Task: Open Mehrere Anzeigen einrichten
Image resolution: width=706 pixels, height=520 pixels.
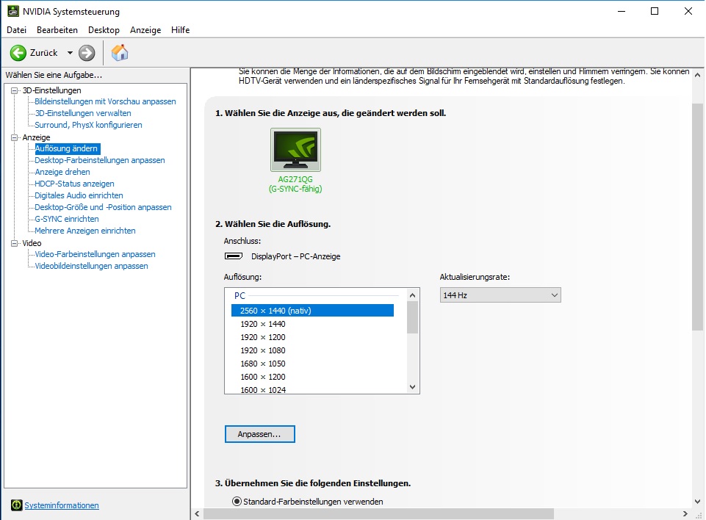Action: 85,231
